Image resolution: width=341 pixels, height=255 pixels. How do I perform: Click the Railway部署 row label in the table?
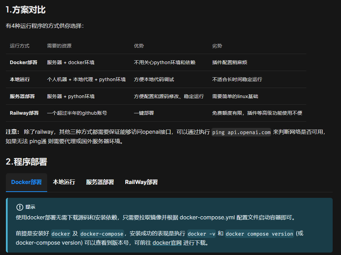tap(24, 113)
